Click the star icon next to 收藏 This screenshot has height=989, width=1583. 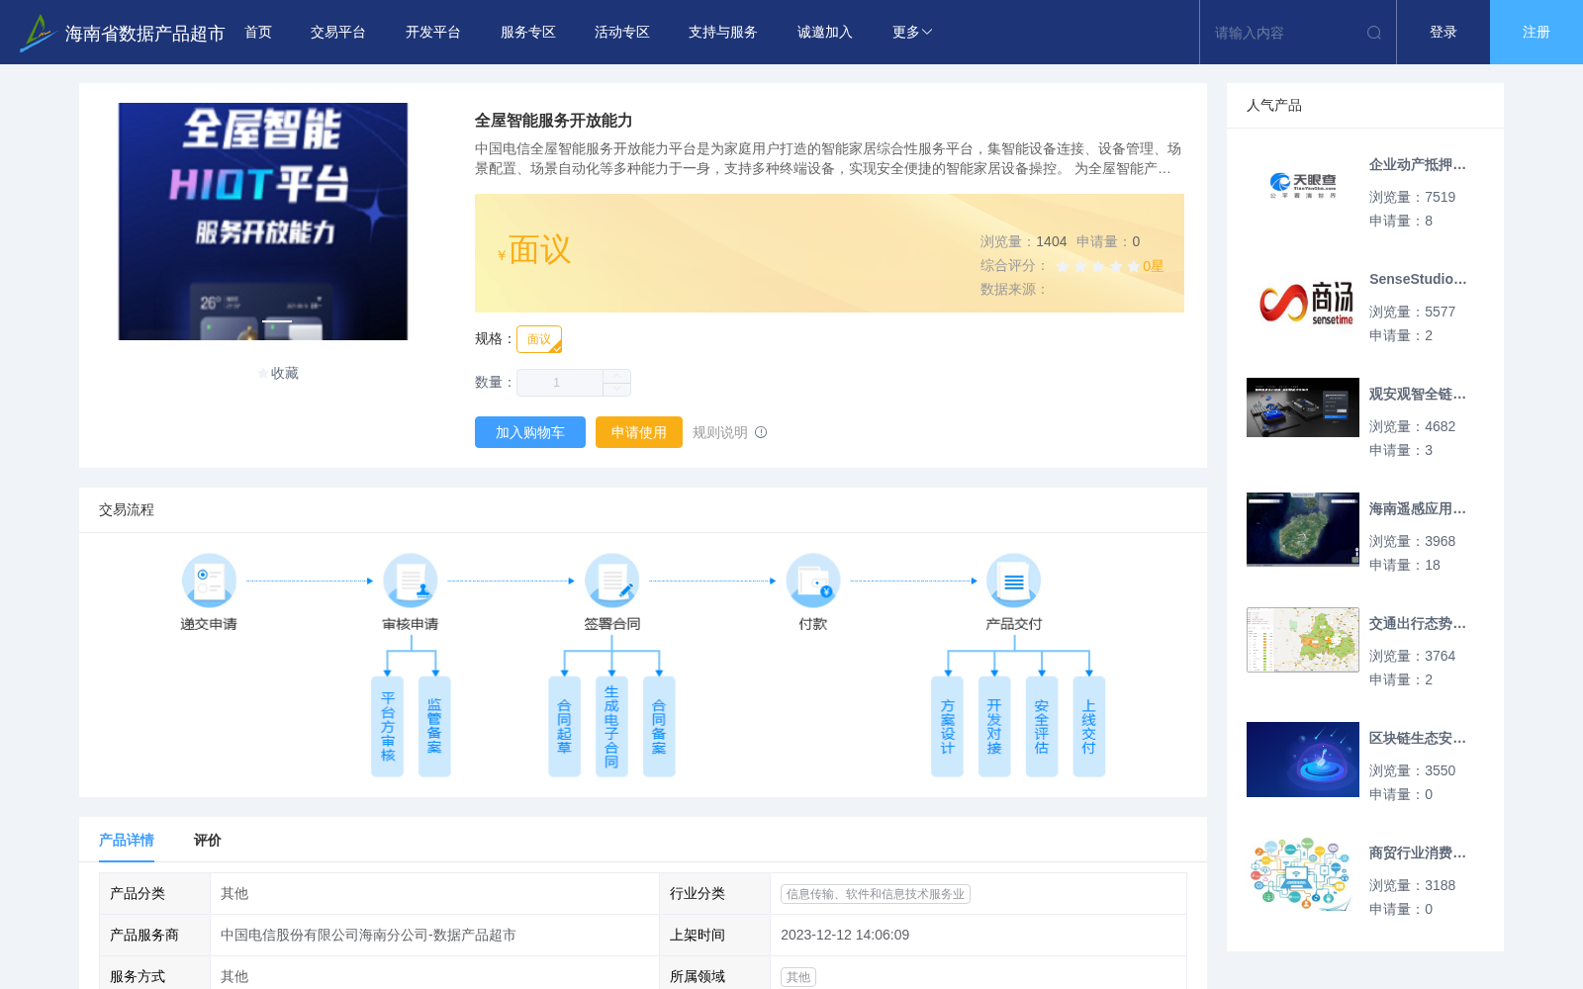(263, 373)
